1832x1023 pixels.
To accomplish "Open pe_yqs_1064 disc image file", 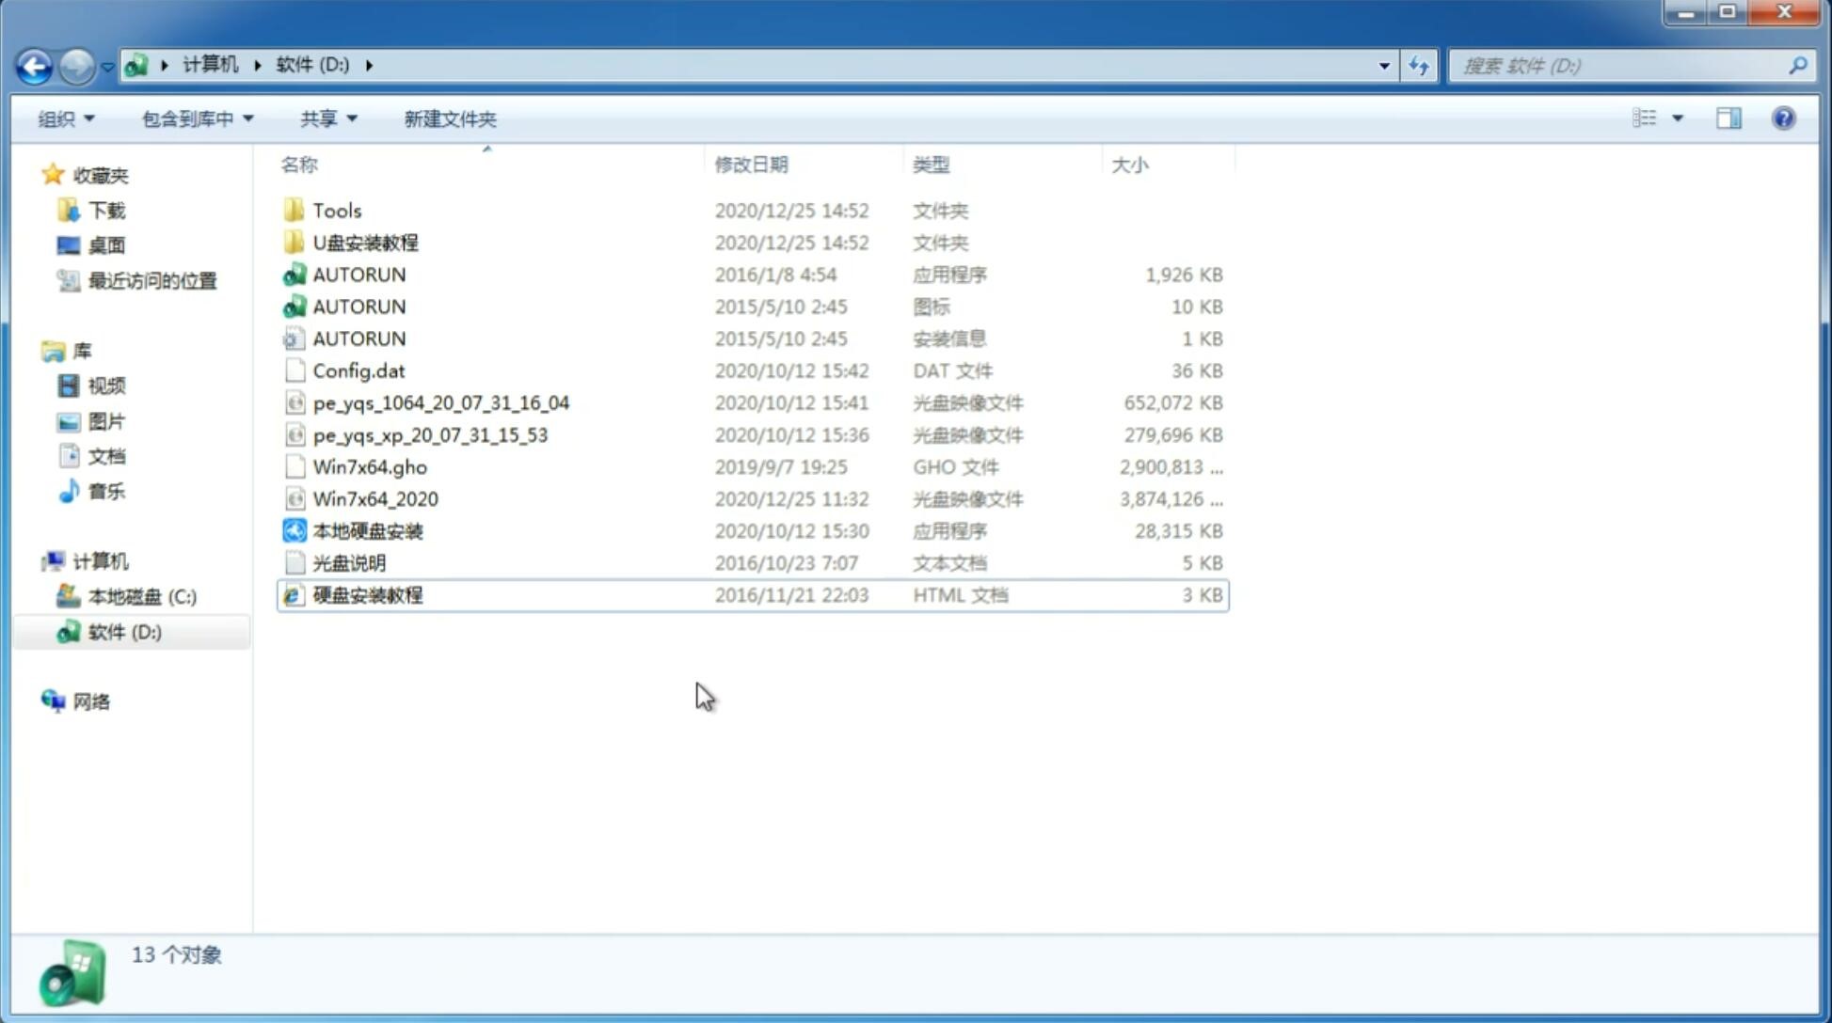I will (440, 401).
